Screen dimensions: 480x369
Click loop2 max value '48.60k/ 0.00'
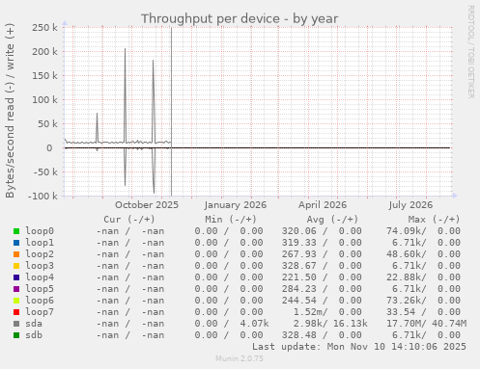[423, 254]
